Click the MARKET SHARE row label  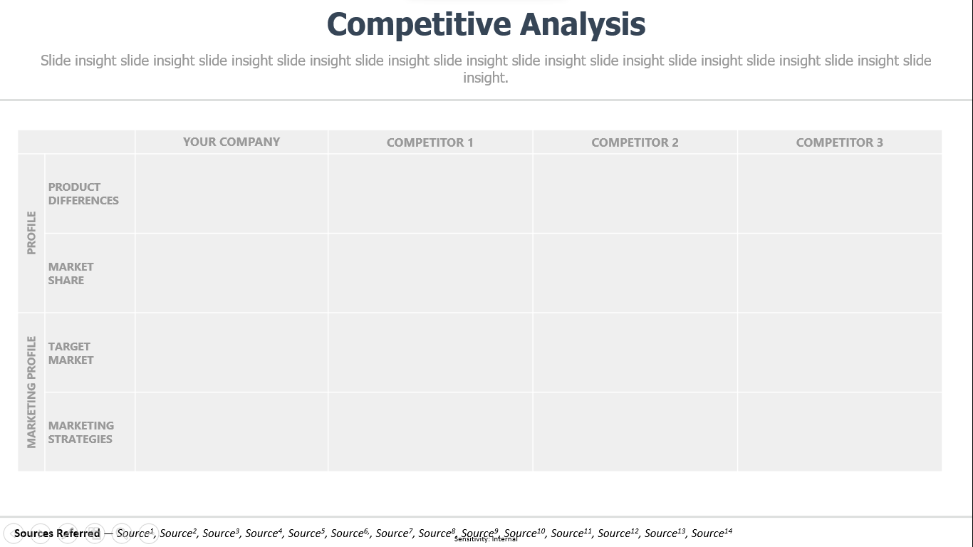tap(71, 273)
